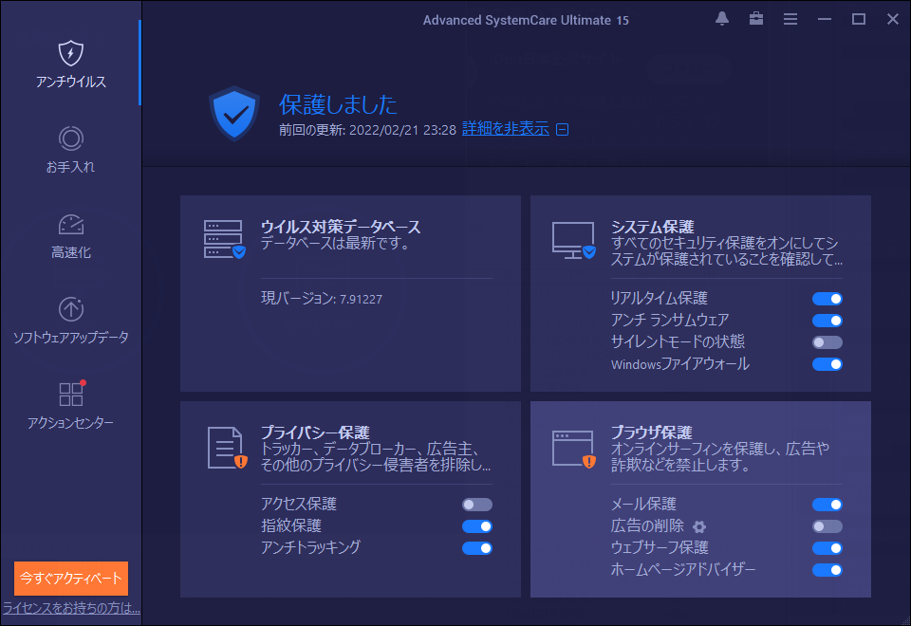Click the プライバシー保護 document warning icon
Screen dimensions: 911x626
[224, 446]
